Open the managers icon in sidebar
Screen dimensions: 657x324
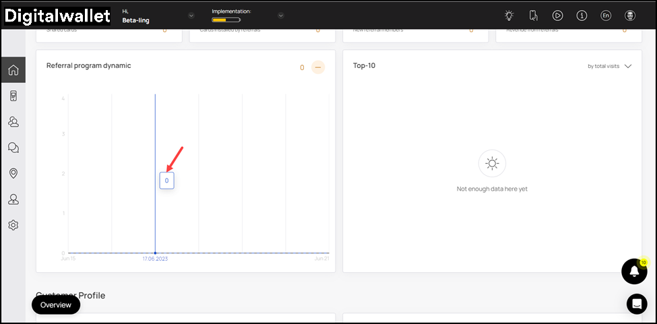point(13,199)
